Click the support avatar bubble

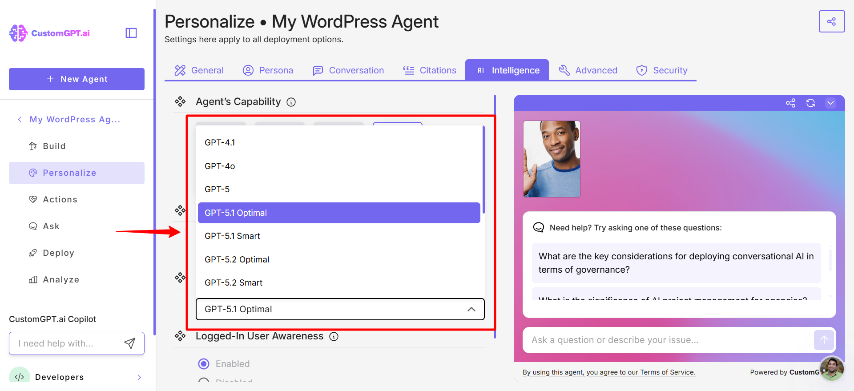click(x=832, y=369)
